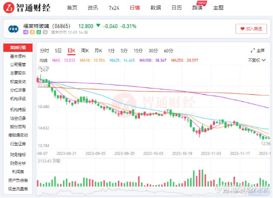Click the 智通财经 red logo icon
The image size is (273, 198).
(9, 8)
